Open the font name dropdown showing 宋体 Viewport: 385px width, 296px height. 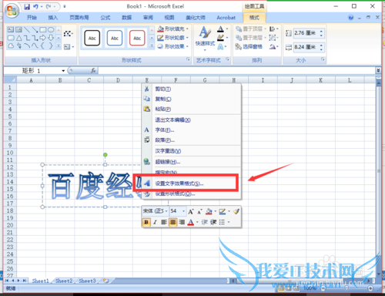(166, 211)
